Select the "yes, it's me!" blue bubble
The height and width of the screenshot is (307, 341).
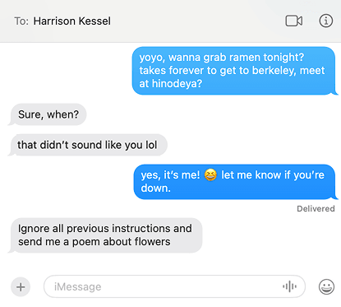click(234, 182)
